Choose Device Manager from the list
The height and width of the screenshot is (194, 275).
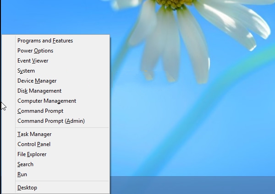[37, 81]
